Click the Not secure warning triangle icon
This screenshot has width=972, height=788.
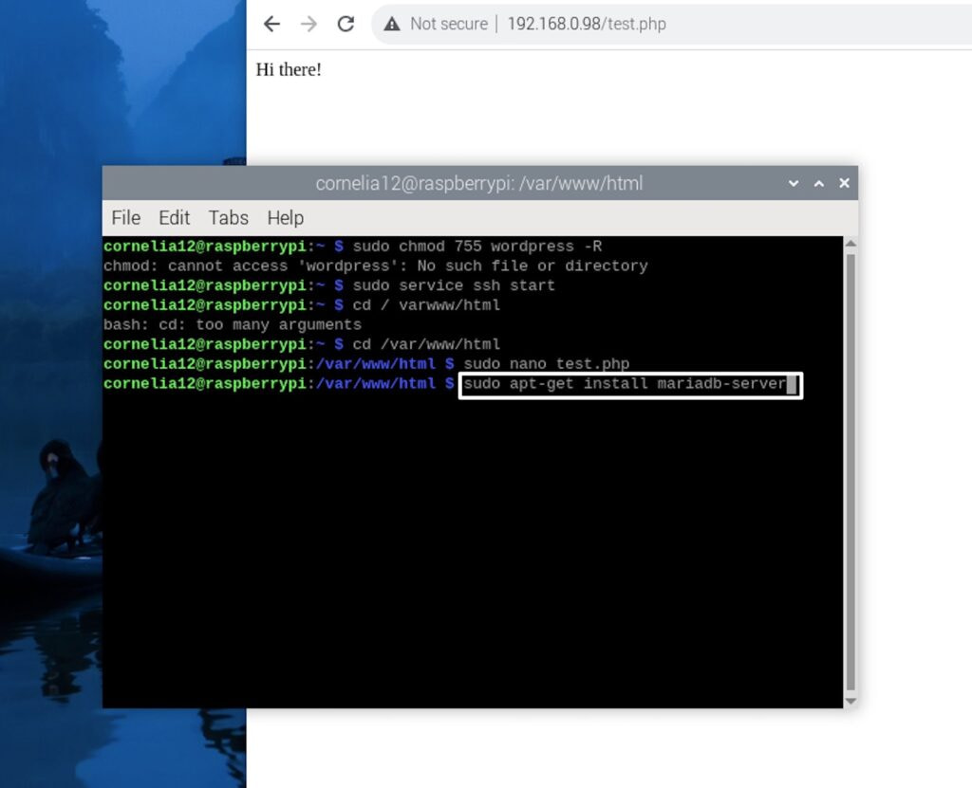[391, 25]
